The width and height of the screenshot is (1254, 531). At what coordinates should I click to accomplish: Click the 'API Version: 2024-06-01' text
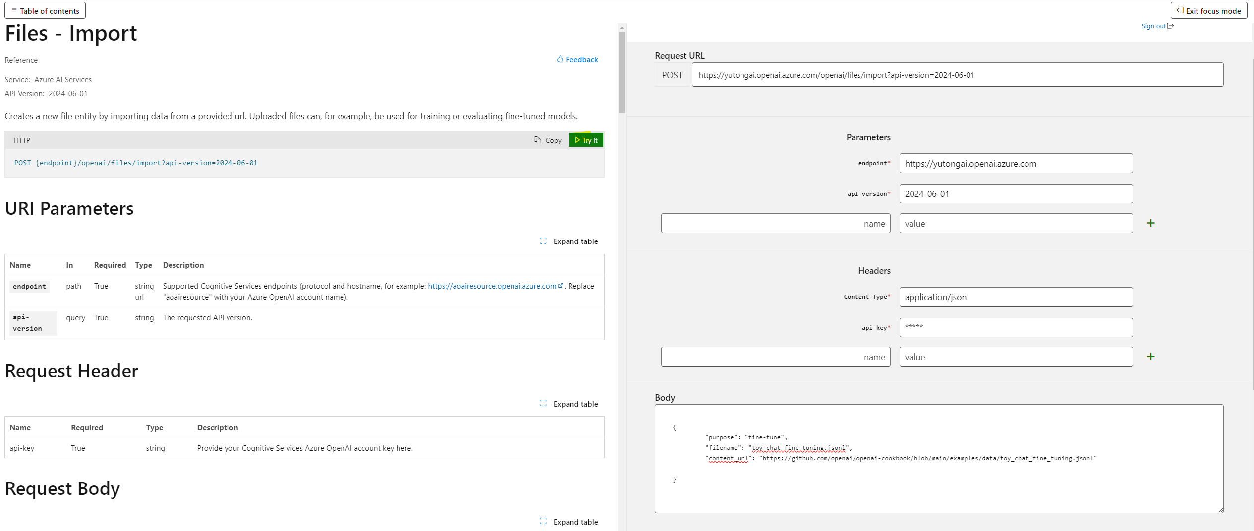(46, 94)
